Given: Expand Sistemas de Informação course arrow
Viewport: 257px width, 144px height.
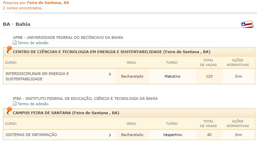Looking at the screenshot, I should tap(110, 135).
